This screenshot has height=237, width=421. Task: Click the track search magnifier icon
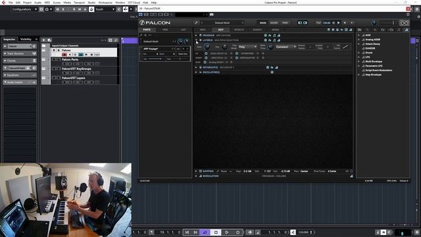[116, 40]
